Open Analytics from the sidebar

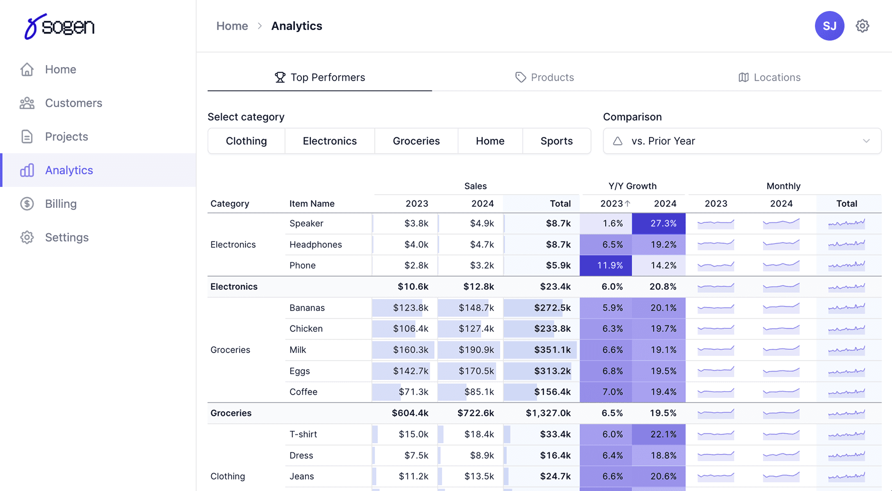pyautogui.click(x=68, y=170)
